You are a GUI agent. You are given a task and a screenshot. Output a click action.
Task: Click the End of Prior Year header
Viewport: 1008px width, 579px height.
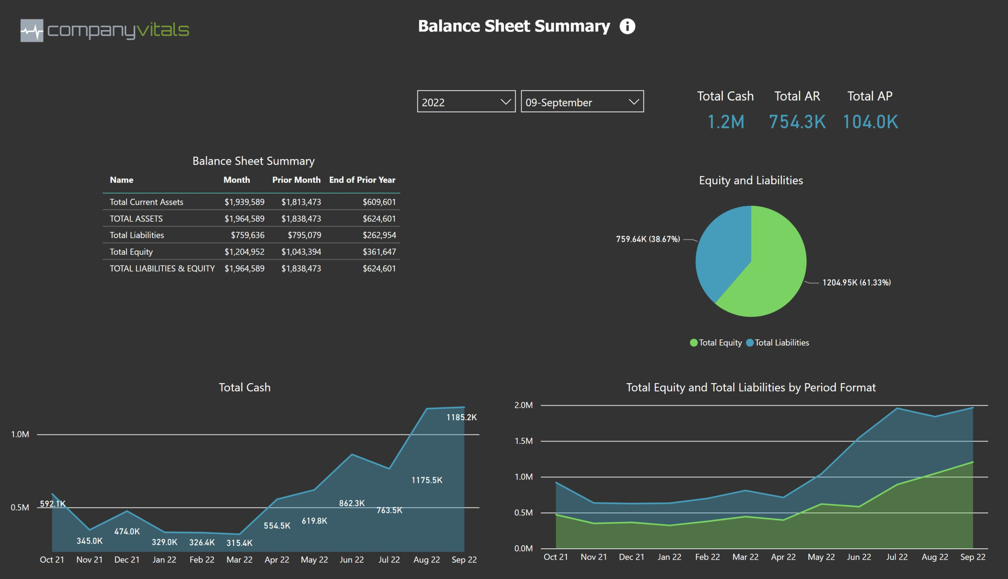click(362, 180)
